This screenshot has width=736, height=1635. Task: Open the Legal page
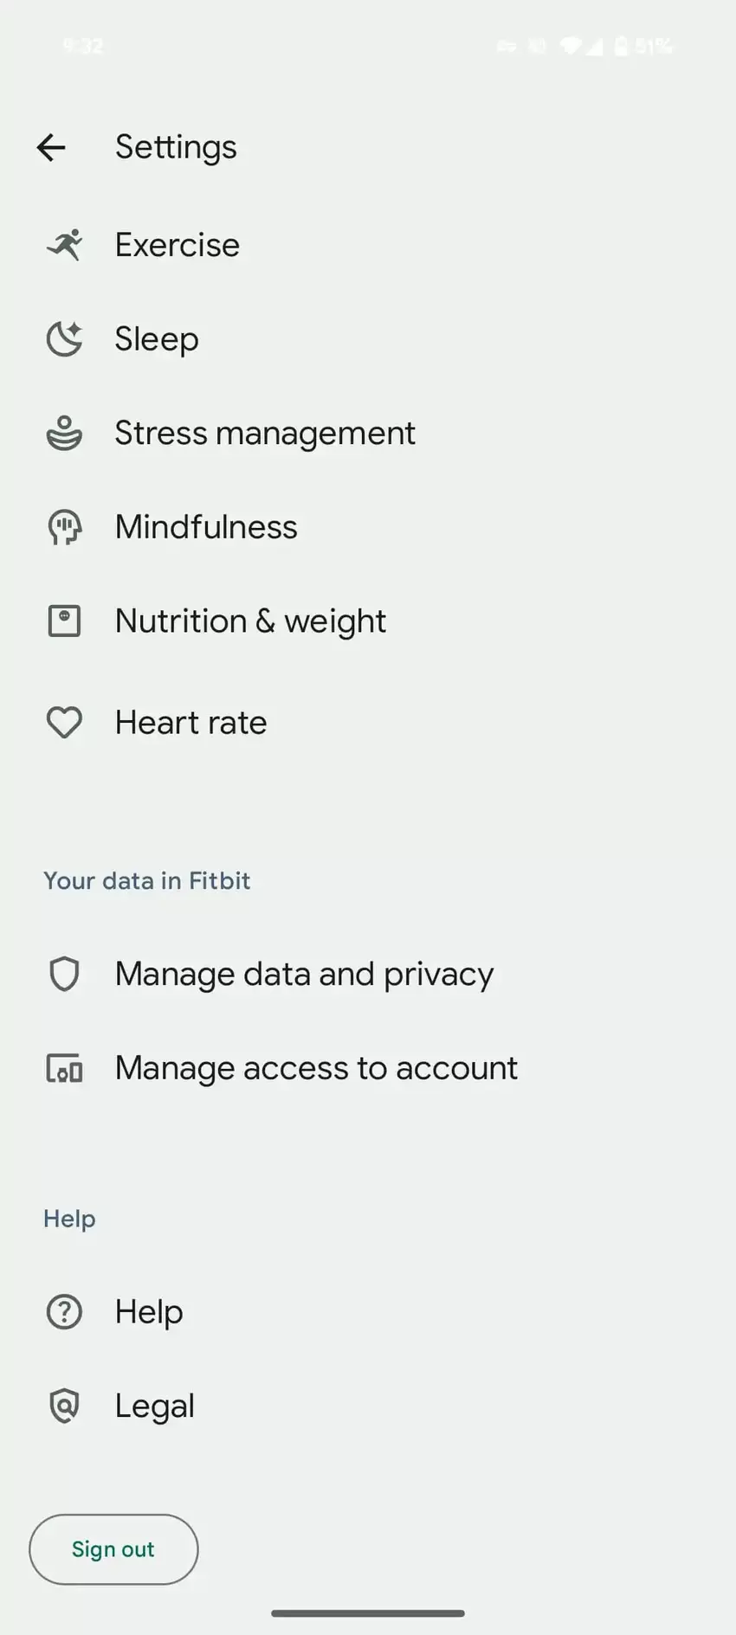pos(155,1406)
